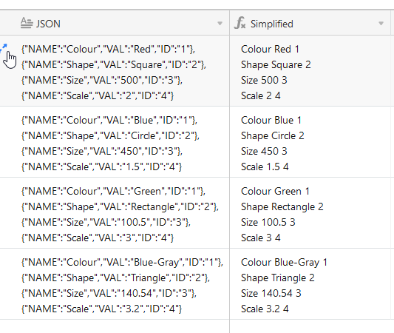
Task: Select Simplified cell starting with Colour Blue 1
Action: [x=310, y=142]
